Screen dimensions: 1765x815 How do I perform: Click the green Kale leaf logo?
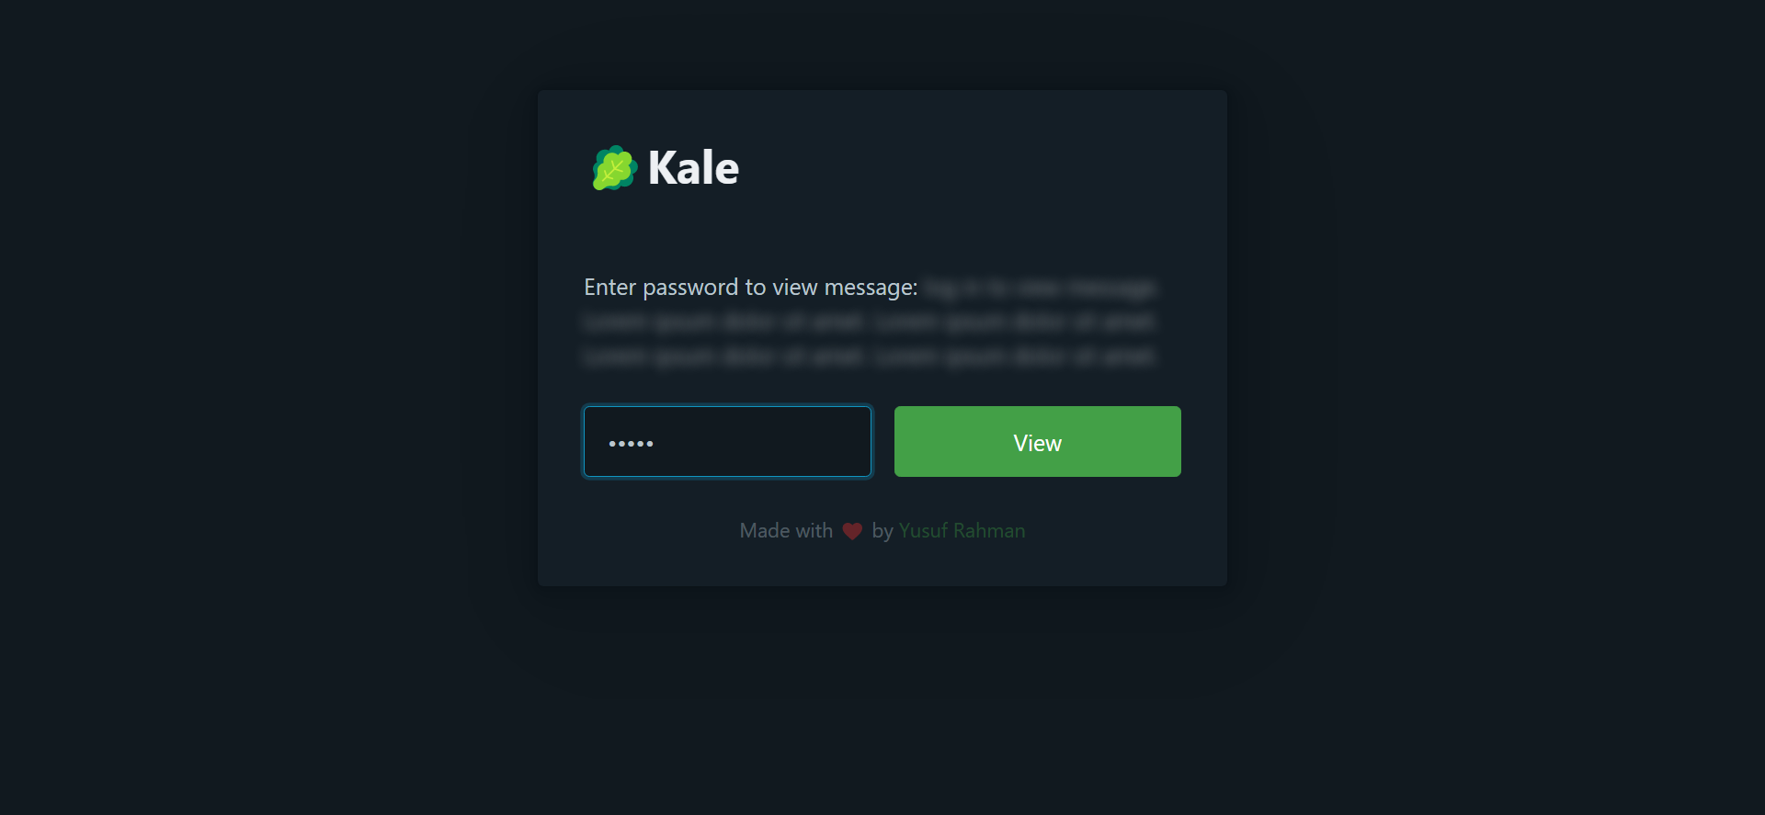click(614, 168)
